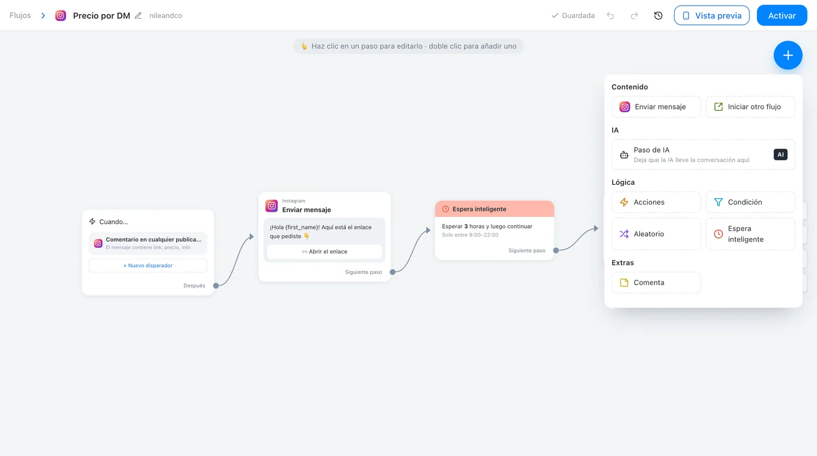This screenshot has height=456, width=817.
Task: Undo the last change
Action: pyautogui.click(x=610, y=16)
